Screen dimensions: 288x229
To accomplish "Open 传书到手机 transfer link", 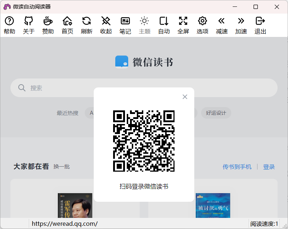I will click(x=237, y=166).
